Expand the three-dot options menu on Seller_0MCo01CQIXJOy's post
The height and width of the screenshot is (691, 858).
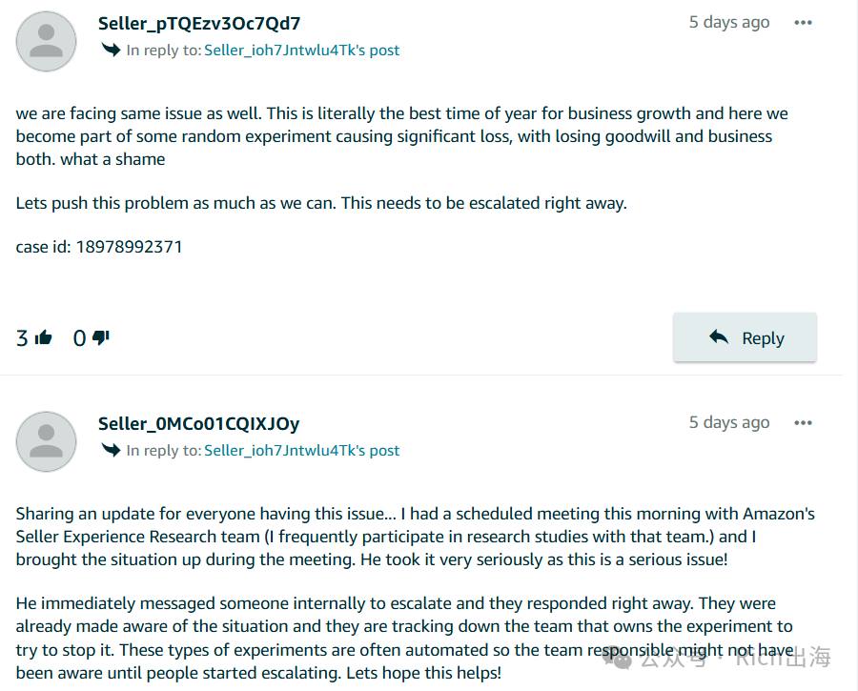pyautogui.click(x=803, y=423)
